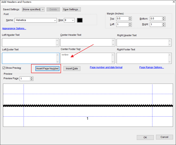Increase the Preview Page number
Image resolution: width=176 pixels, height=145 pixels.
tap(32, 78)
